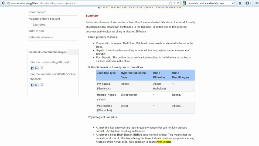Open the Renal System sidebar link

tap(37, 12)
